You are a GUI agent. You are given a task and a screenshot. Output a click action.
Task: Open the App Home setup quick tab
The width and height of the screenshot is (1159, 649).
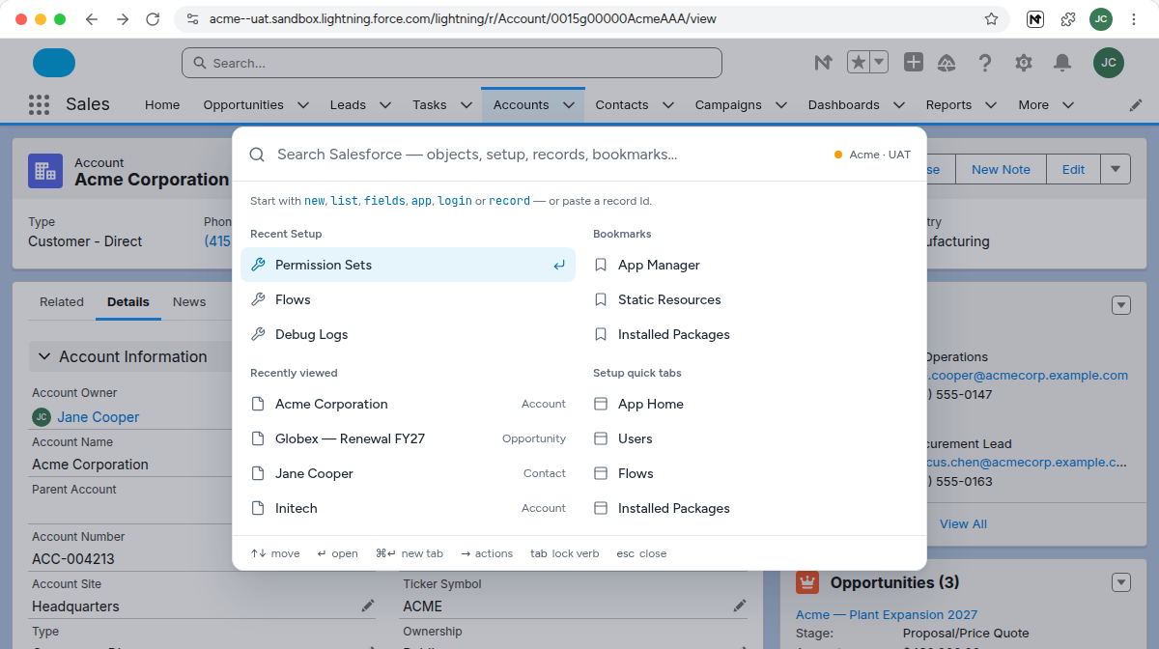coord(750,404)
